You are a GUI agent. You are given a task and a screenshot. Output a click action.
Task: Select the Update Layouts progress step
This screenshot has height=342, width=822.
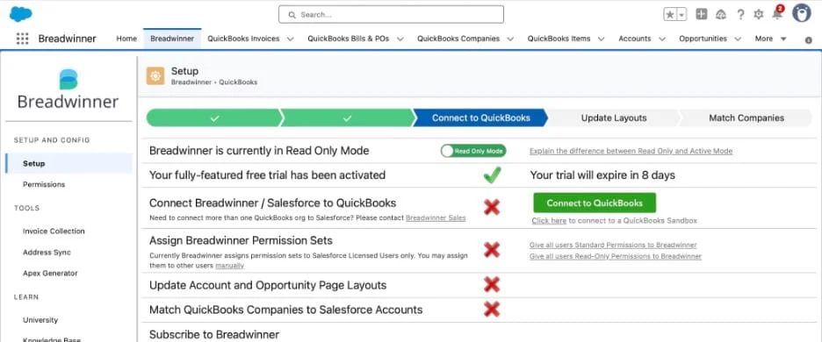613,118
